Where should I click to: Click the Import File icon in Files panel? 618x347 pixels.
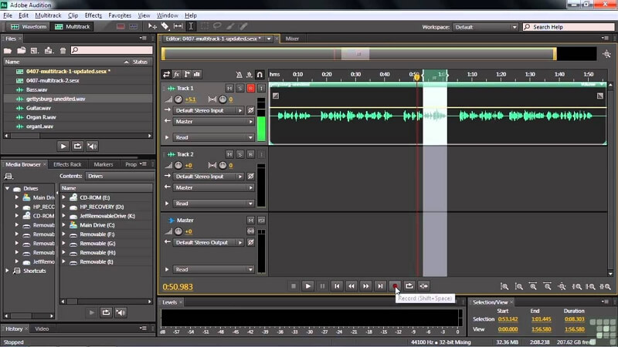coord(22,50)
